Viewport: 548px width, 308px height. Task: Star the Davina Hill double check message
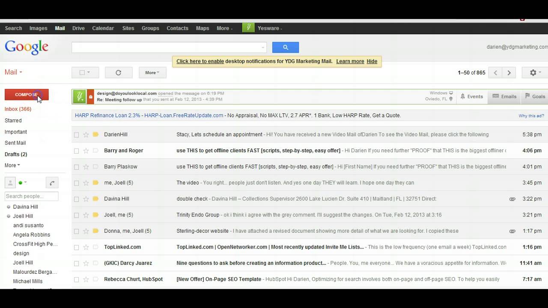coord(86,199)
